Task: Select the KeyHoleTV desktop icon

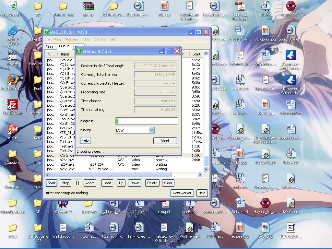Action: click(x=63, y=204)
